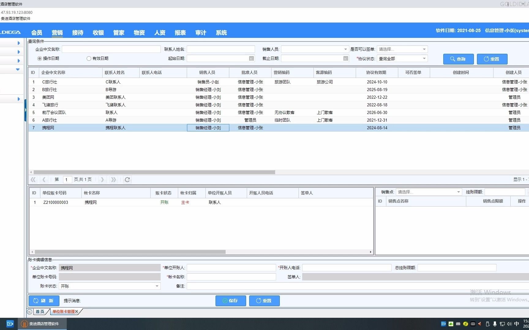Select the 前厅会议团队 row
This screenshot has width=529, height=330.
pos(279,112)
